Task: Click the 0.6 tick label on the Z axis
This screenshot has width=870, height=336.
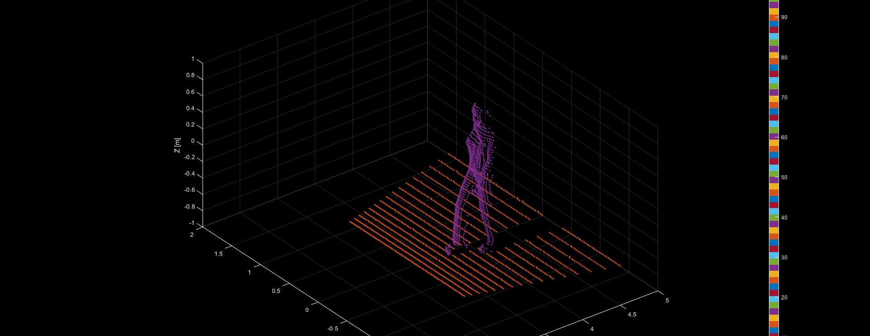Action: tap(190, 92)
